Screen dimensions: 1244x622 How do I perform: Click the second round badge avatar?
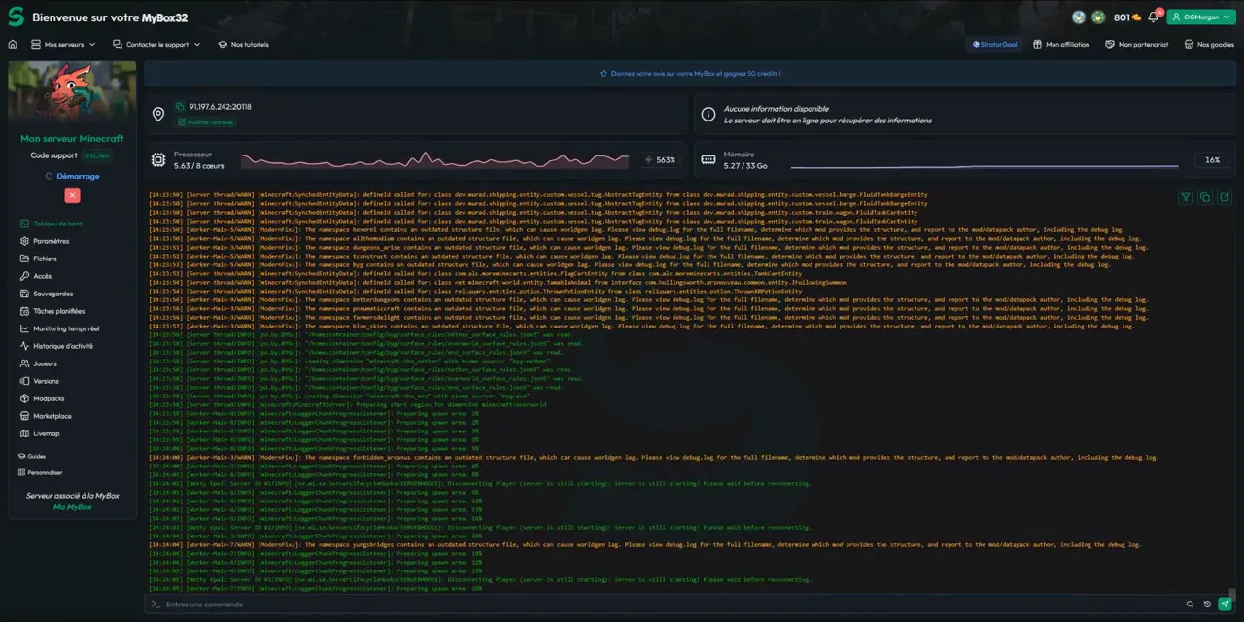click(1098, 17)
